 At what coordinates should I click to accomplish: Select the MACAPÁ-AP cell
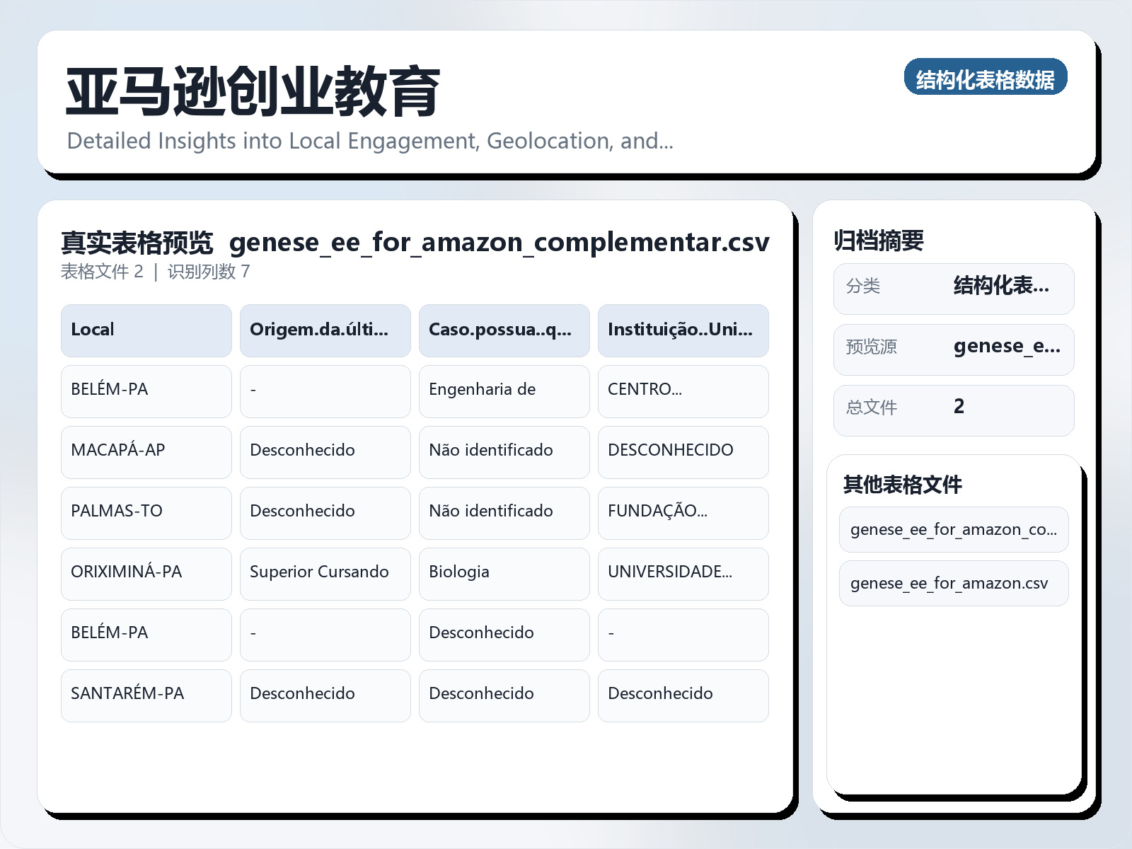click(146, 452)
